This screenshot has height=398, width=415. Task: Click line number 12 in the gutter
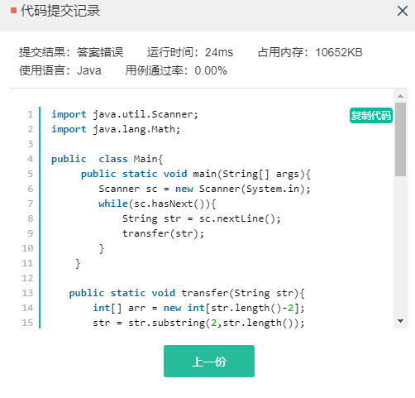pos(27,278)
